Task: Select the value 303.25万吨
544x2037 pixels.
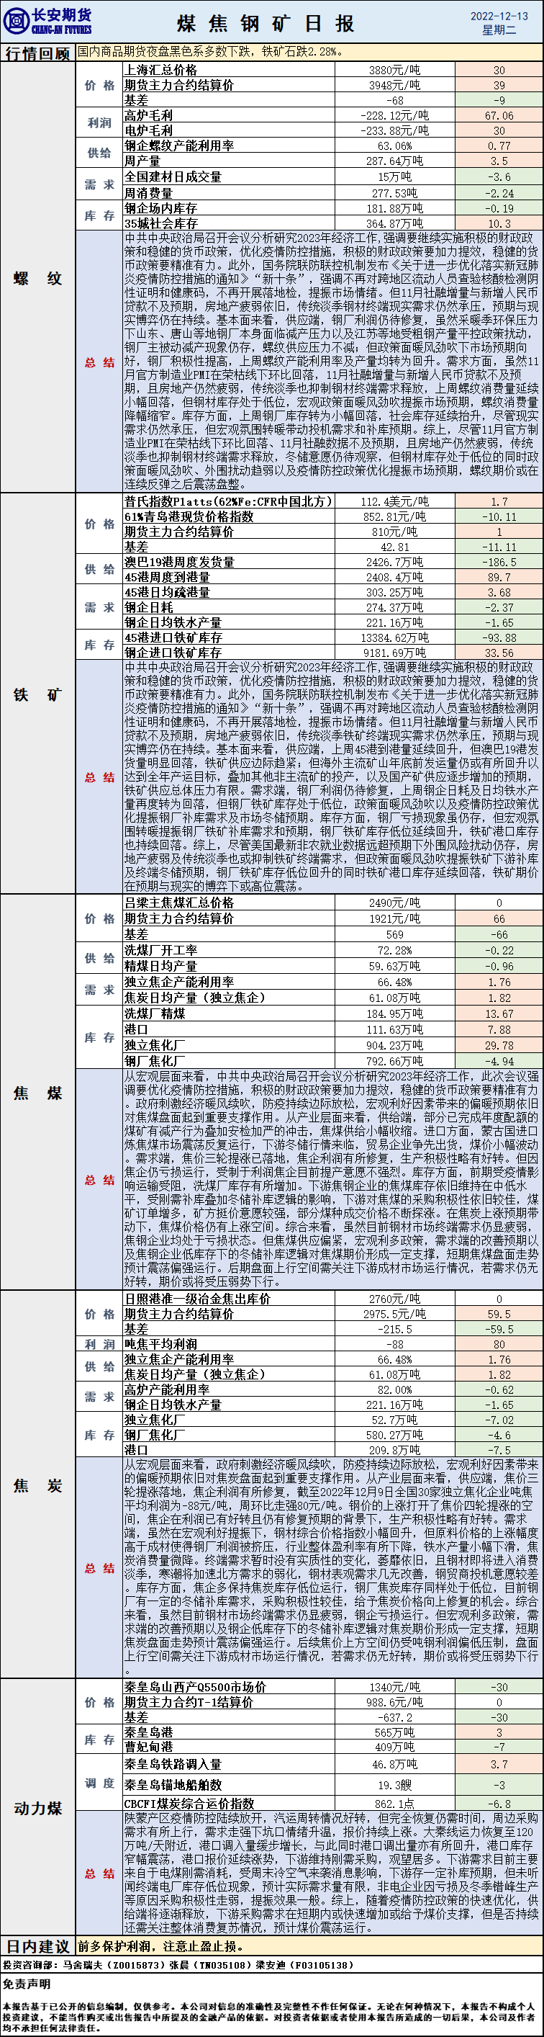Action: click(395, 592)
